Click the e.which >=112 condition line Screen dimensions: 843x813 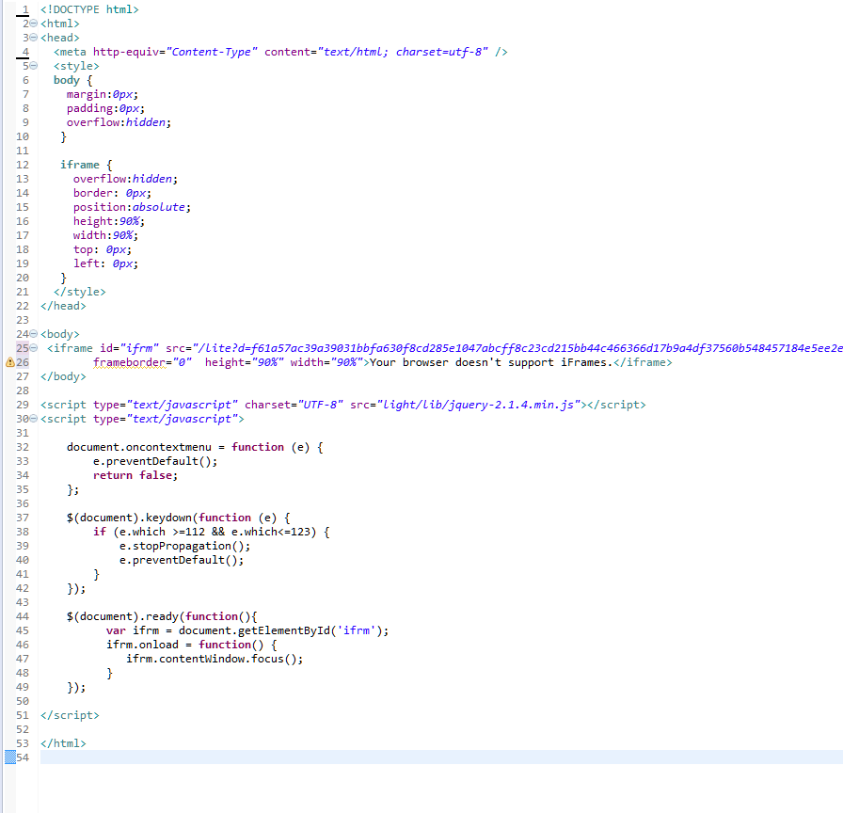[212, 532]
